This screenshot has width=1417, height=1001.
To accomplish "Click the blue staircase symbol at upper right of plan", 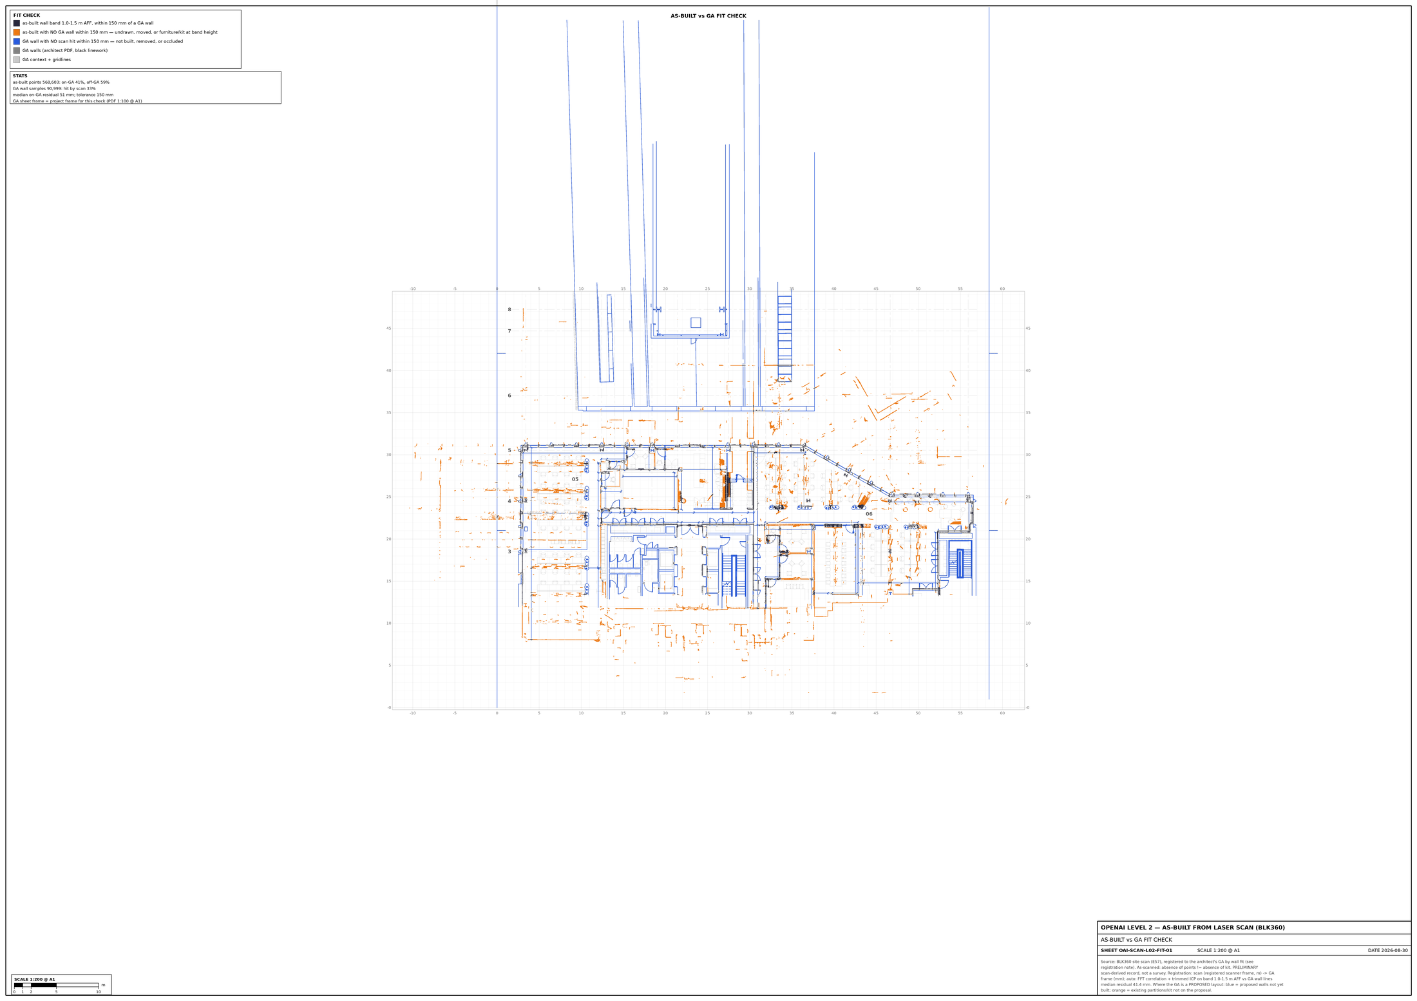I will coord(785,338).
